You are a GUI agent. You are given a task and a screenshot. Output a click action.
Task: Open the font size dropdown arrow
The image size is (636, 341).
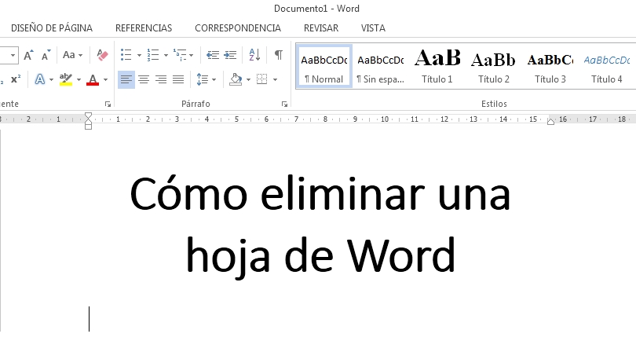point(13,55)
